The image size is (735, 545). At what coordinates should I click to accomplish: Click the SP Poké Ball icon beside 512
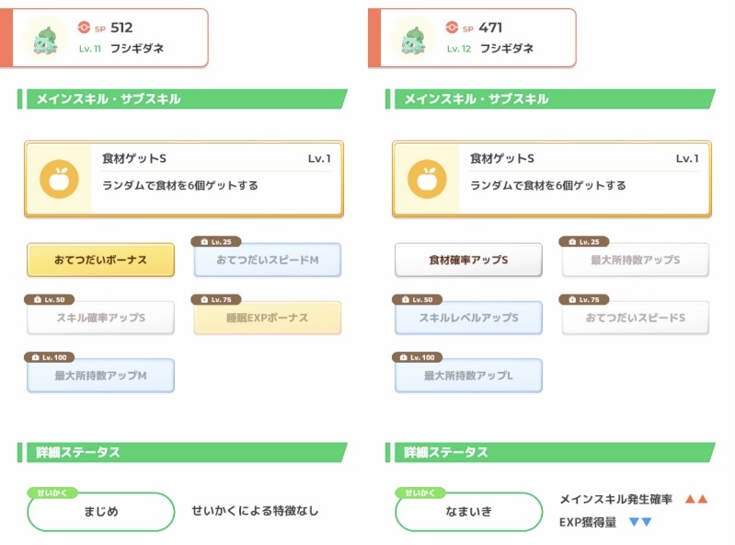pos(85,28)
